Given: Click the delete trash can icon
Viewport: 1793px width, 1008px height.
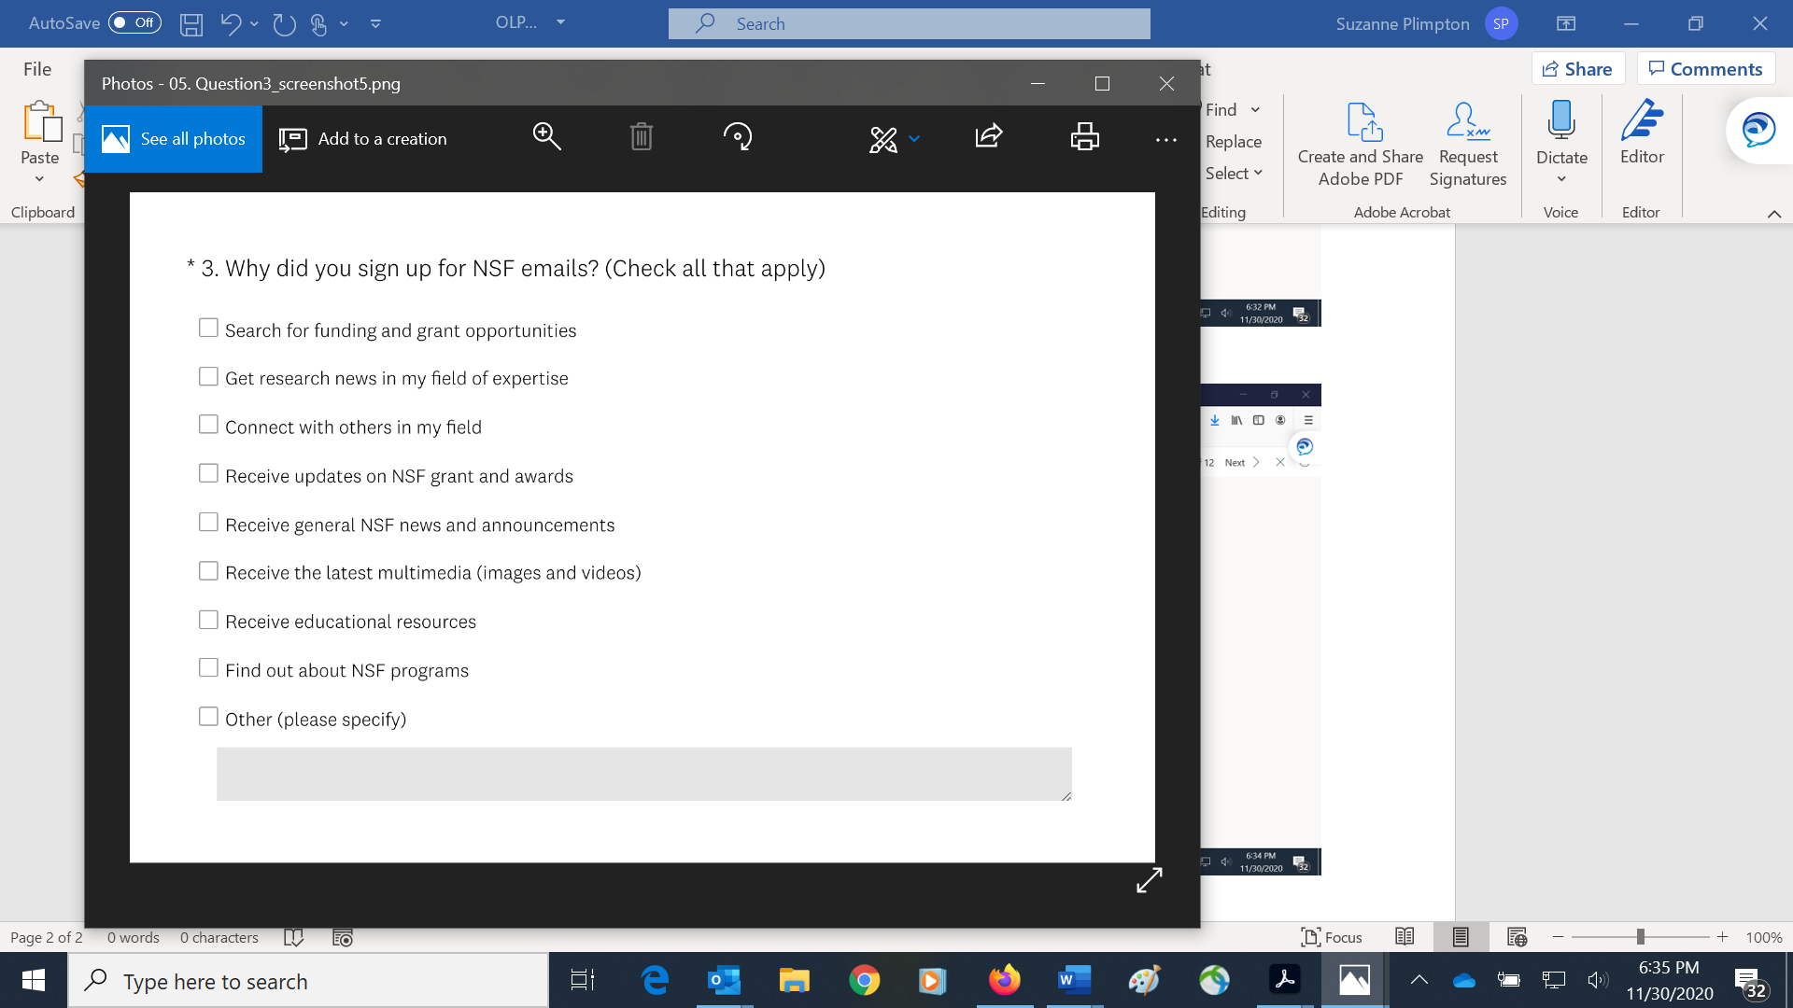Looking at the screenshot, I should [x=641, y=137].
